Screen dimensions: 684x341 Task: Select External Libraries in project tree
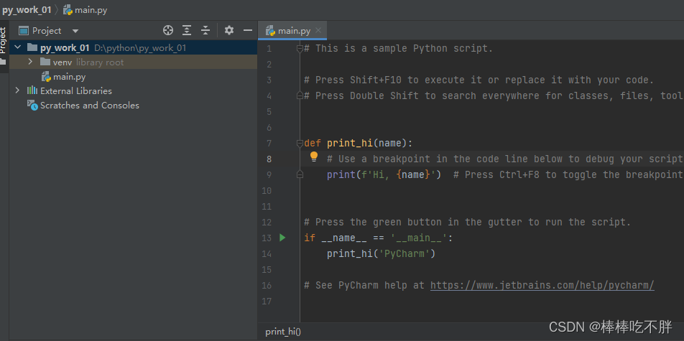pyautogui.click(x=76, y=91)
